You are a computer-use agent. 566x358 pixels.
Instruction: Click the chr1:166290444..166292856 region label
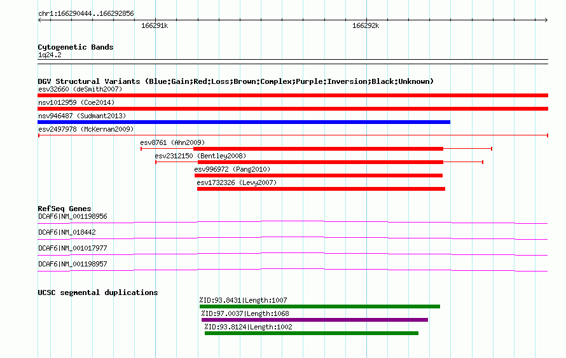[86, 14]
